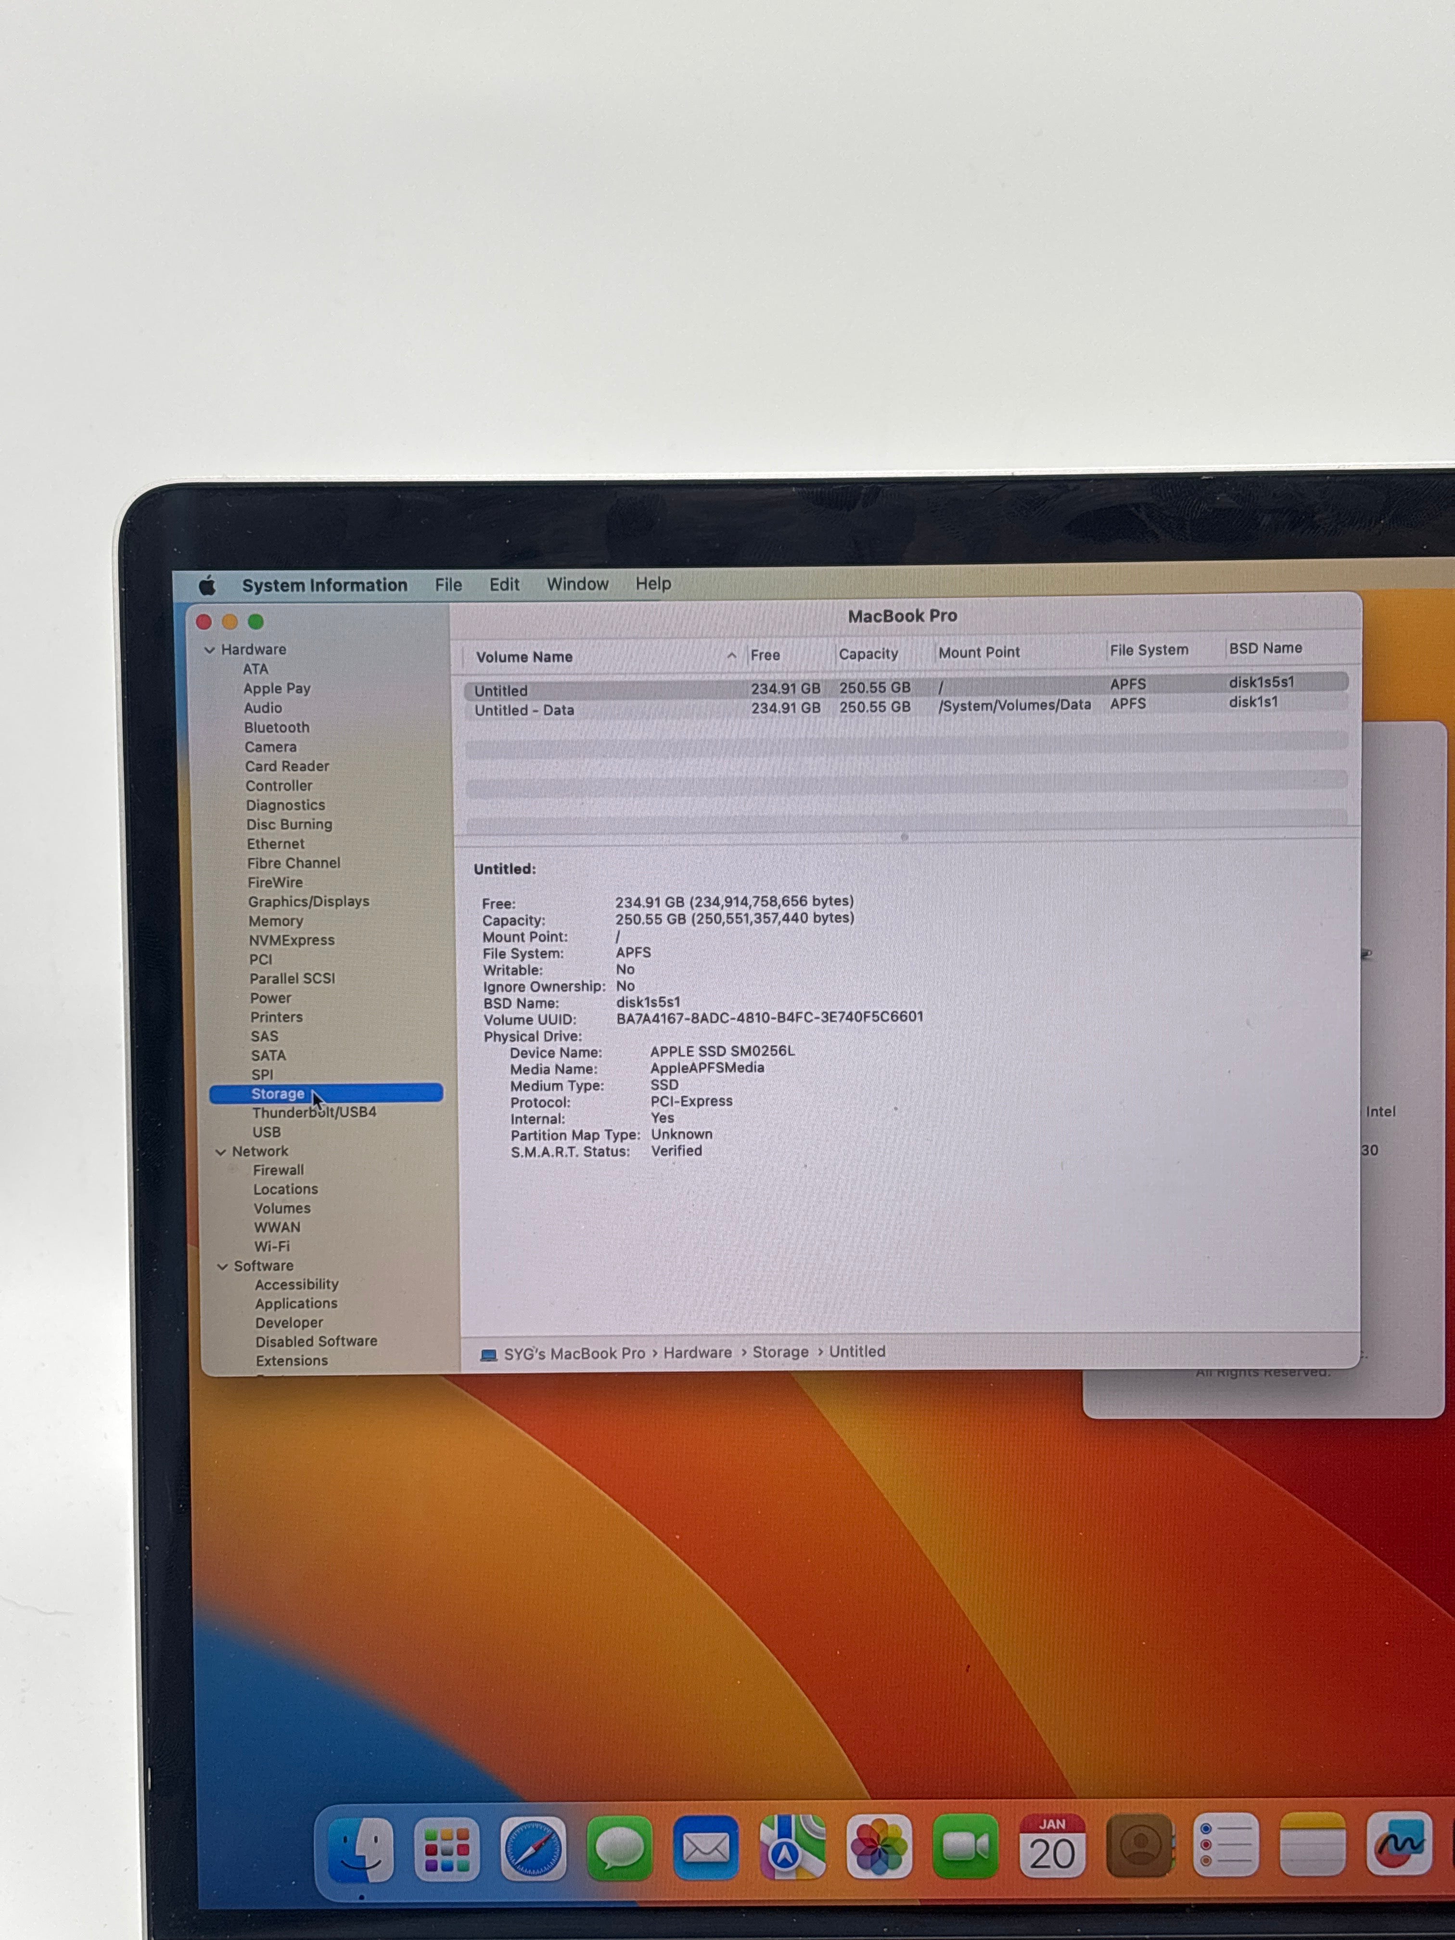
Task: Open Photos from the Dock
Action: point(879,1847)
